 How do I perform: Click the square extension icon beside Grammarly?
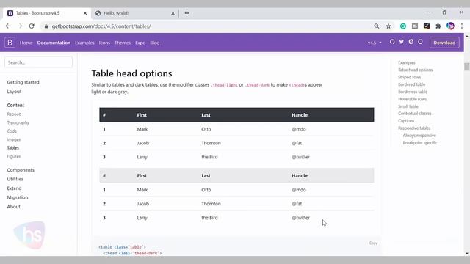pos(415,26)
